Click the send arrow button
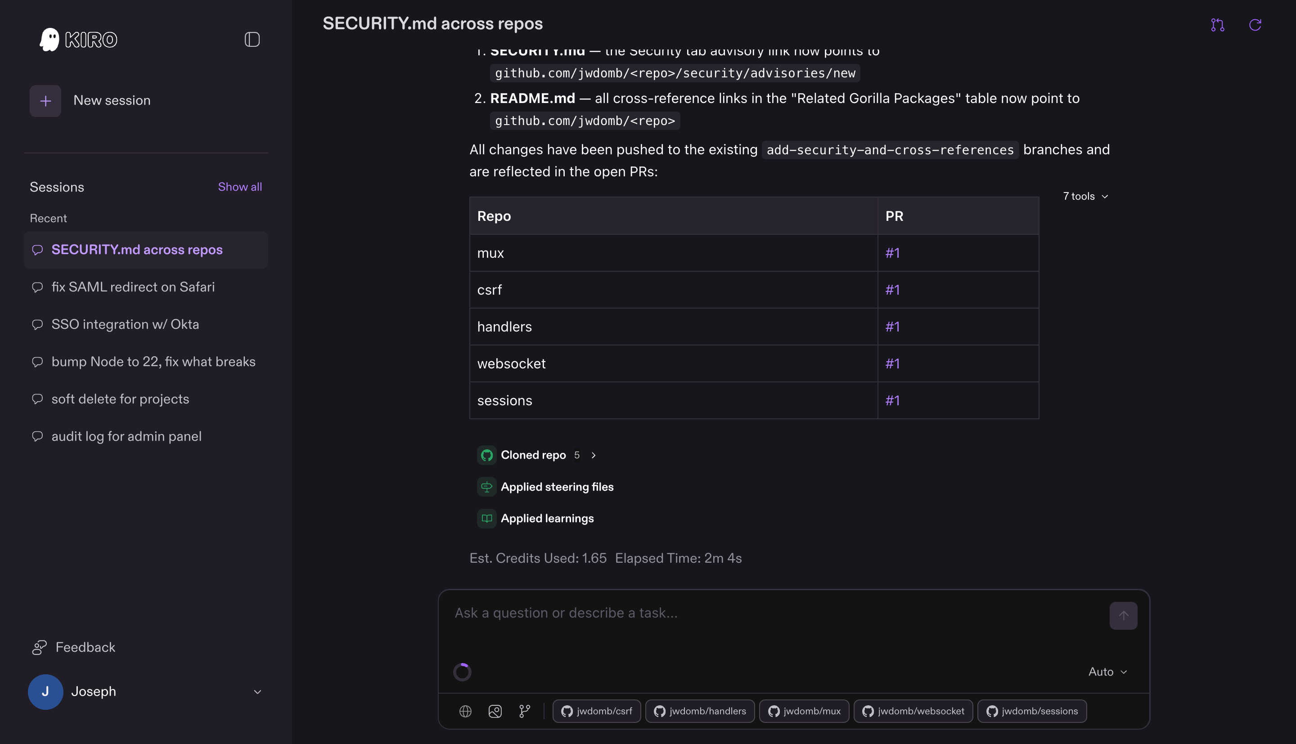The width and height of the screenshot is (1296, 744). pyautogui.click(x=1123, y=616)
